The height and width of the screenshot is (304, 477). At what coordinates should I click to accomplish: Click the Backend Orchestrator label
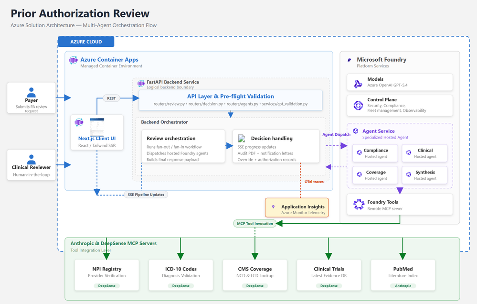point(164,122)
